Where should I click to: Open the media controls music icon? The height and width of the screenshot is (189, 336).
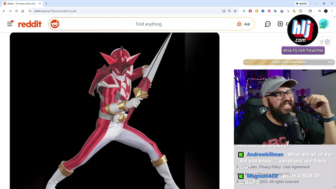pyautogui.click(x=319, y=11)
